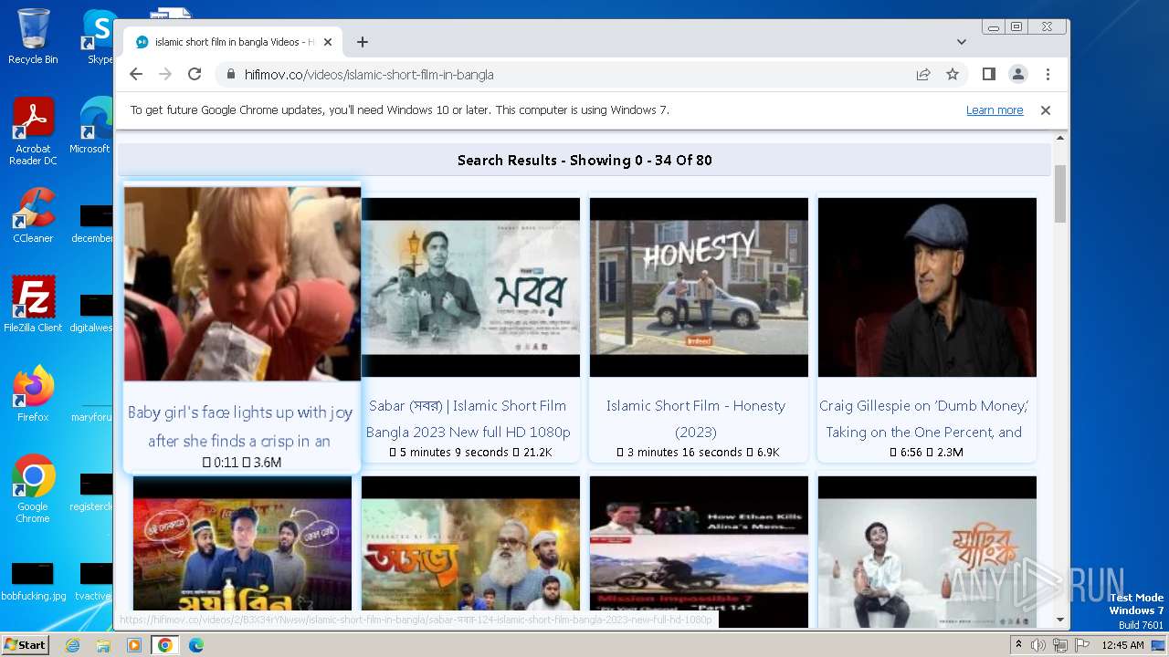Screen dimensions: 1169x657
Task: Open Chrome side panel
Action: (x=988, y=74)
